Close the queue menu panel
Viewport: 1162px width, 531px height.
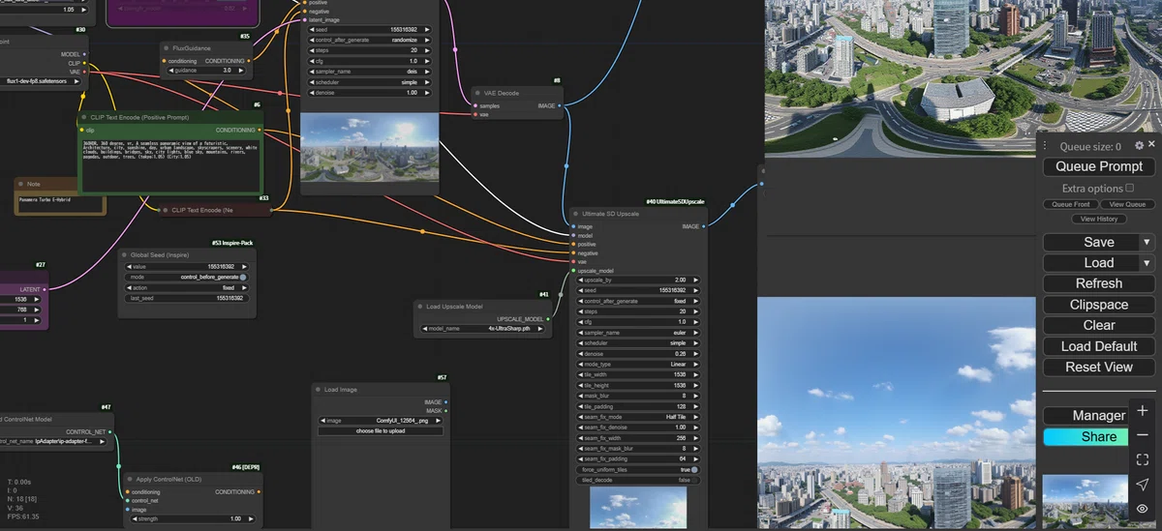tap(1151, 145)
